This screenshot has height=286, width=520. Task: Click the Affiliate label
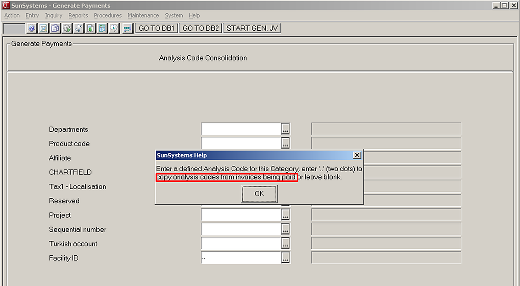coord(60,158)
